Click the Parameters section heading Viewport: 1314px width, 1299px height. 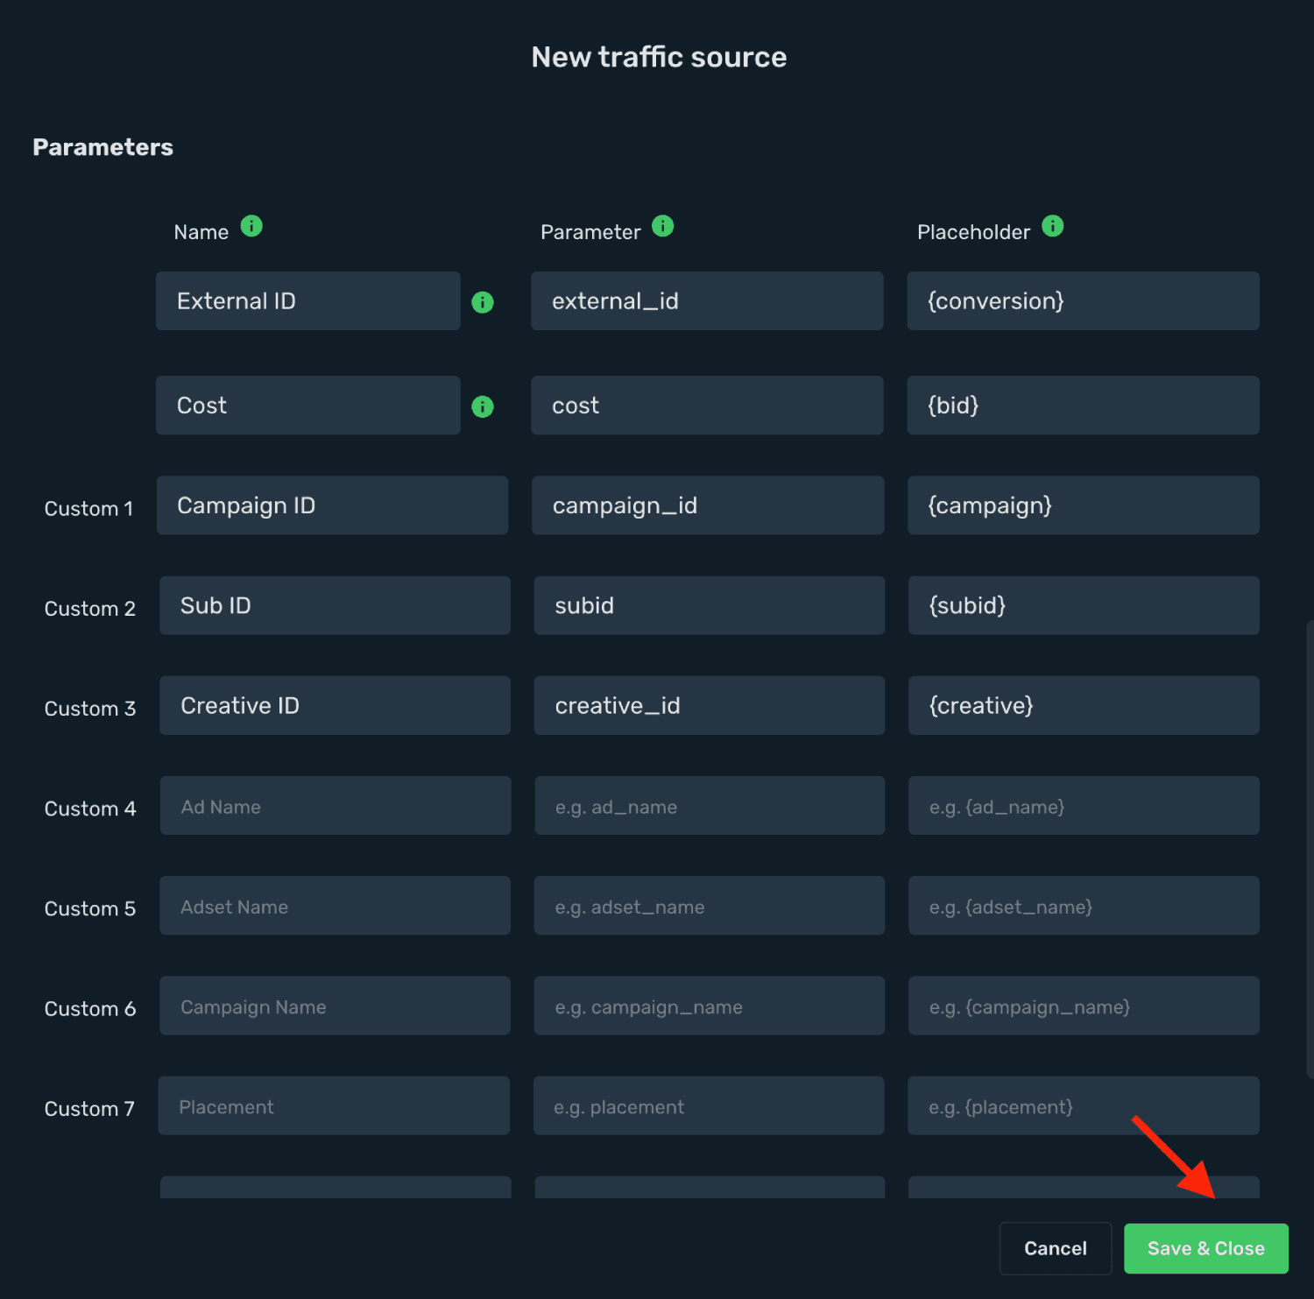pyautogui.click(x=103, y=147)
